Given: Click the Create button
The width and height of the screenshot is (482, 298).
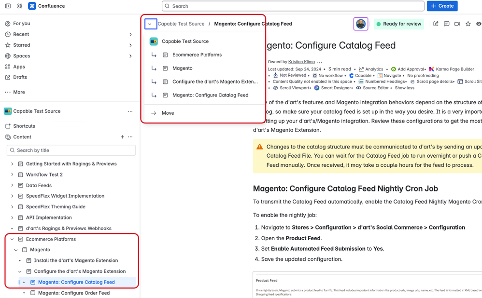Looking at the screenshot, I should tap(442, 6).
